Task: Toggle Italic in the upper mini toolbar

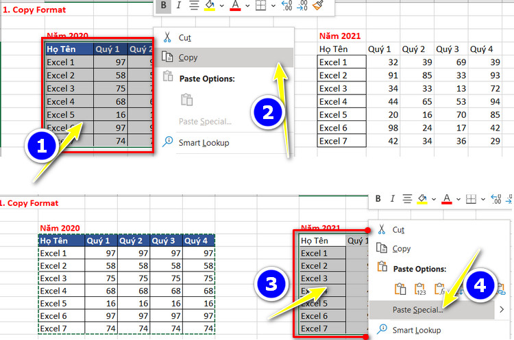Action: pyautogui.click(x=179, y=5)
